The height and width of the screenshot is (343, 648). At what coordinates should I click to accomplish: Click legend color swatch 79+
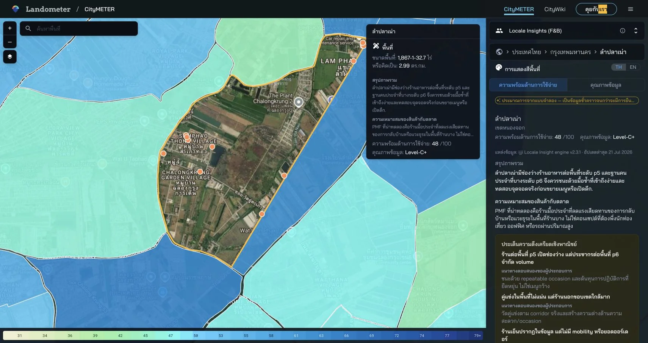click(x=477, y=335)
